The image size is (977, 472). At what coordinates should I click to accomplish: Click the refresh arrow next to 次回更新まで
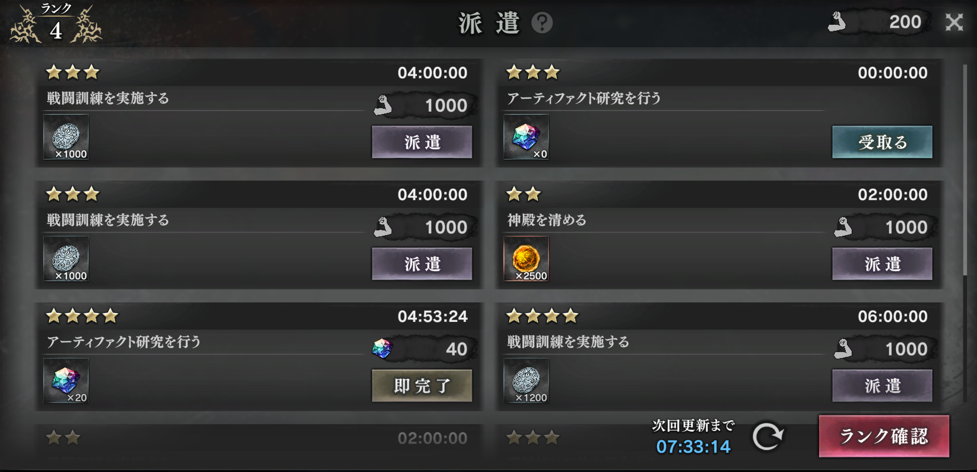coord(768,437)
